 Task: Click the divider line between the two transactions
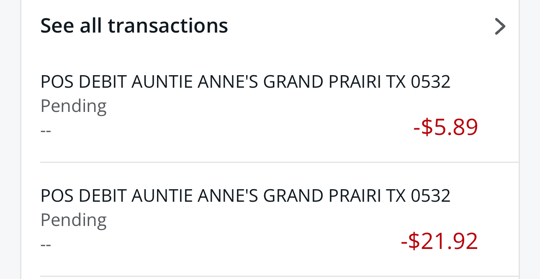point(279,162)
